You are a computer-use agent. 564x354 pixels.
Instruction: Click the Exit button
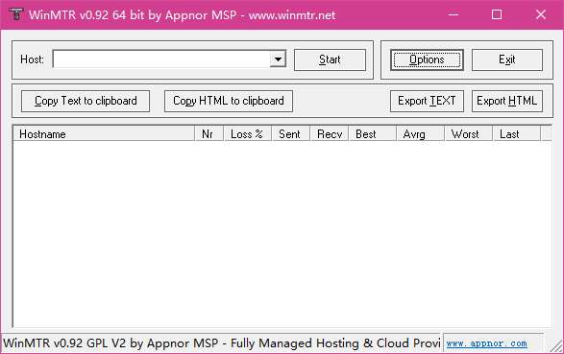[x=507, y=59]
